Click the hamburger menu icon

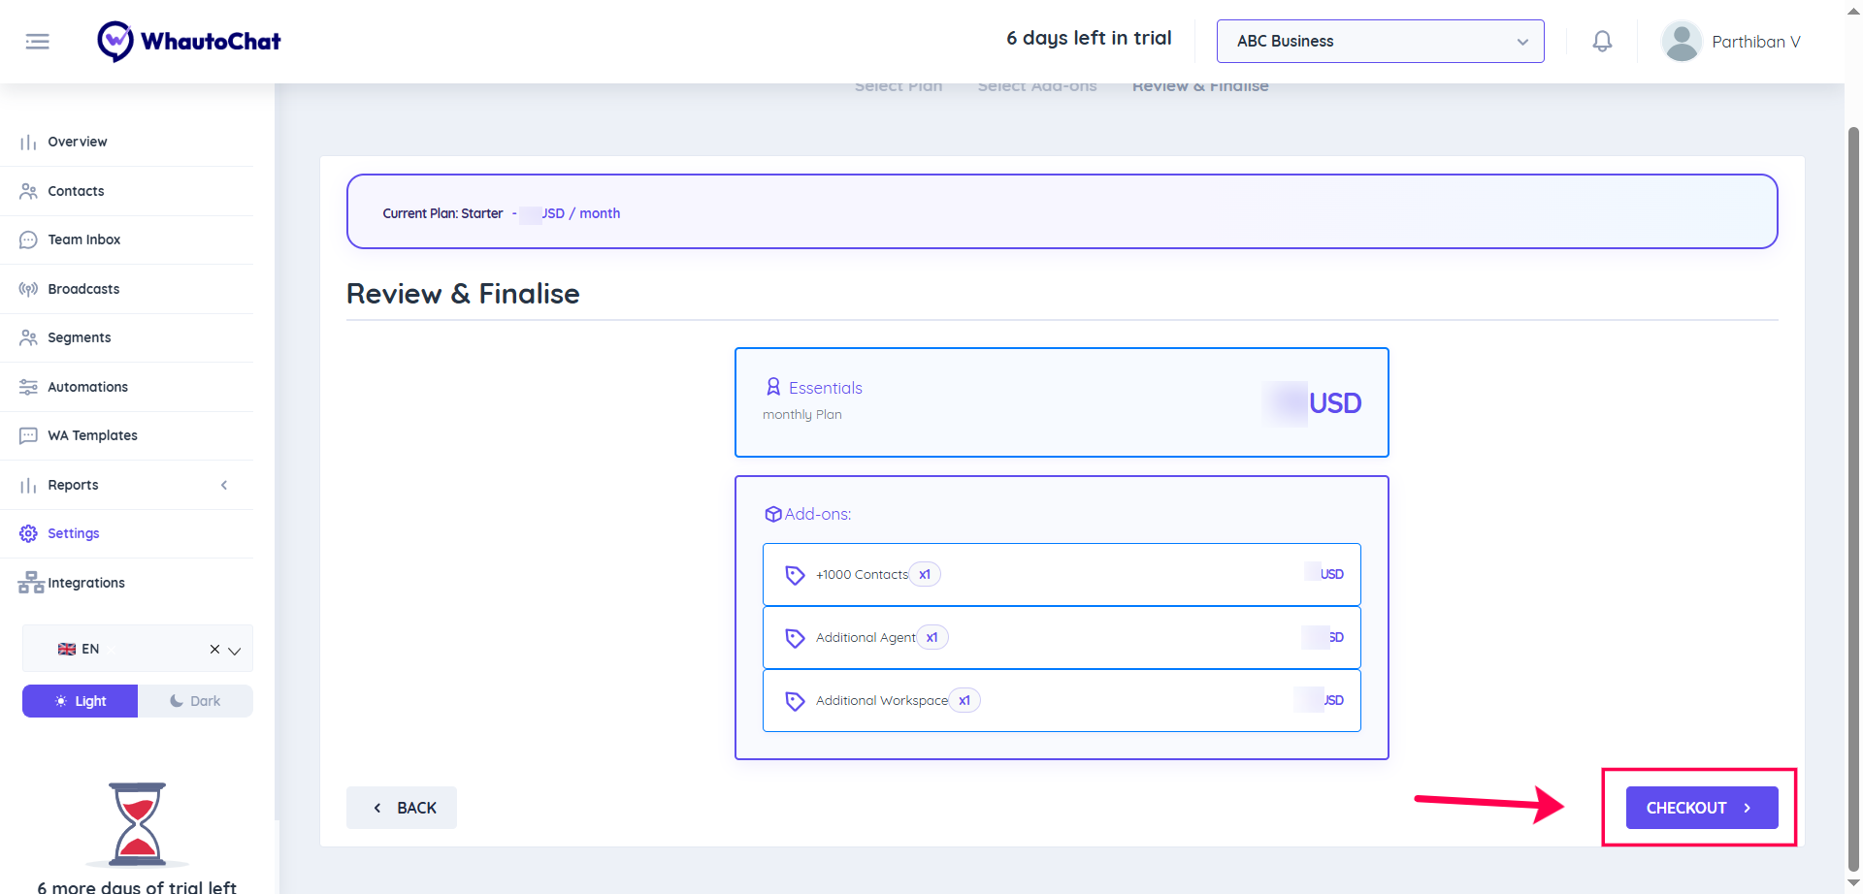pos(38,41)
